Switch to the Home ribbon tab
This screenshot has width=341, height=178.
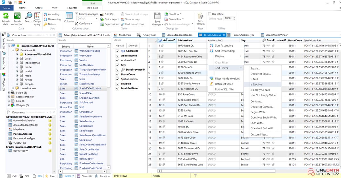[x=22, y=8]
